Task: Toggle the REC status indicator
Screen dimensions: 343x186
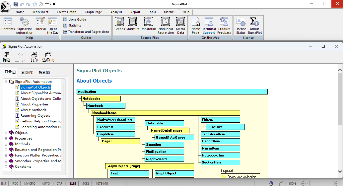Action: tap(15, 183)
